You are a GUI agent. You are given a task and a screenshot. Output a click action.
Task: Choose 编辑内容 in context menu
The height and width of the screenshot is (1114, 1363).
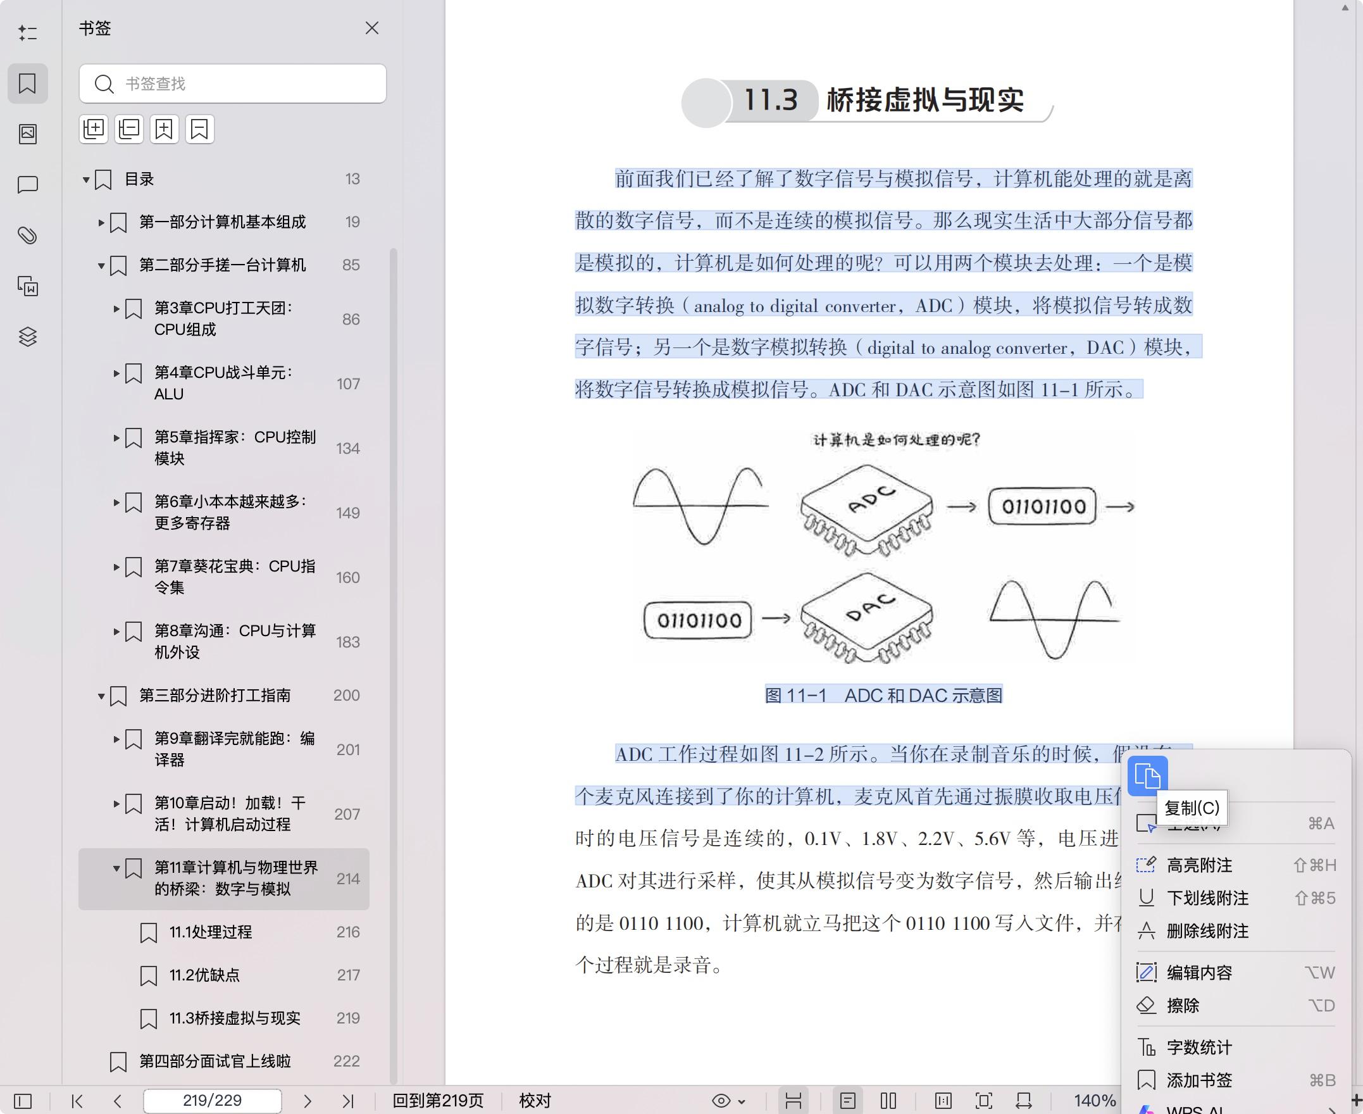click(1235, 972)
